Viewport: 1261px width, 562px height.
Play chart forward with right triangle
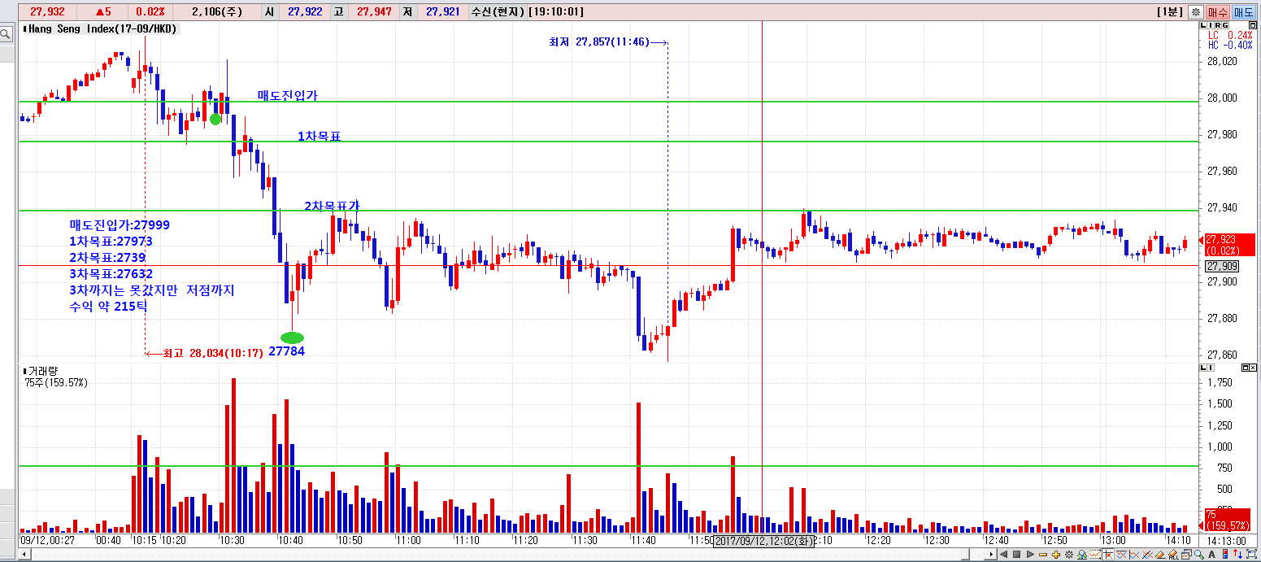pos(1030,554)
